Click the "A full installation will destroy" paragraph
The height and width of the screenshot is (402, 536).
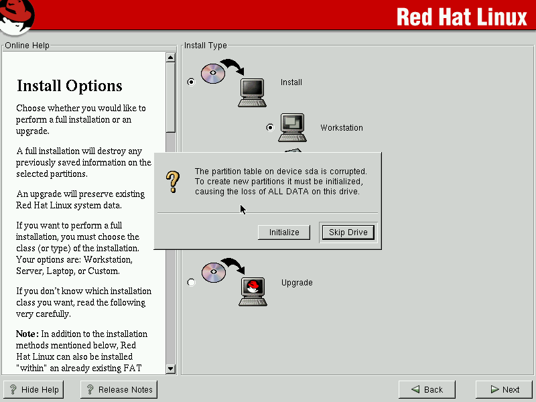(x=83, y=162)
